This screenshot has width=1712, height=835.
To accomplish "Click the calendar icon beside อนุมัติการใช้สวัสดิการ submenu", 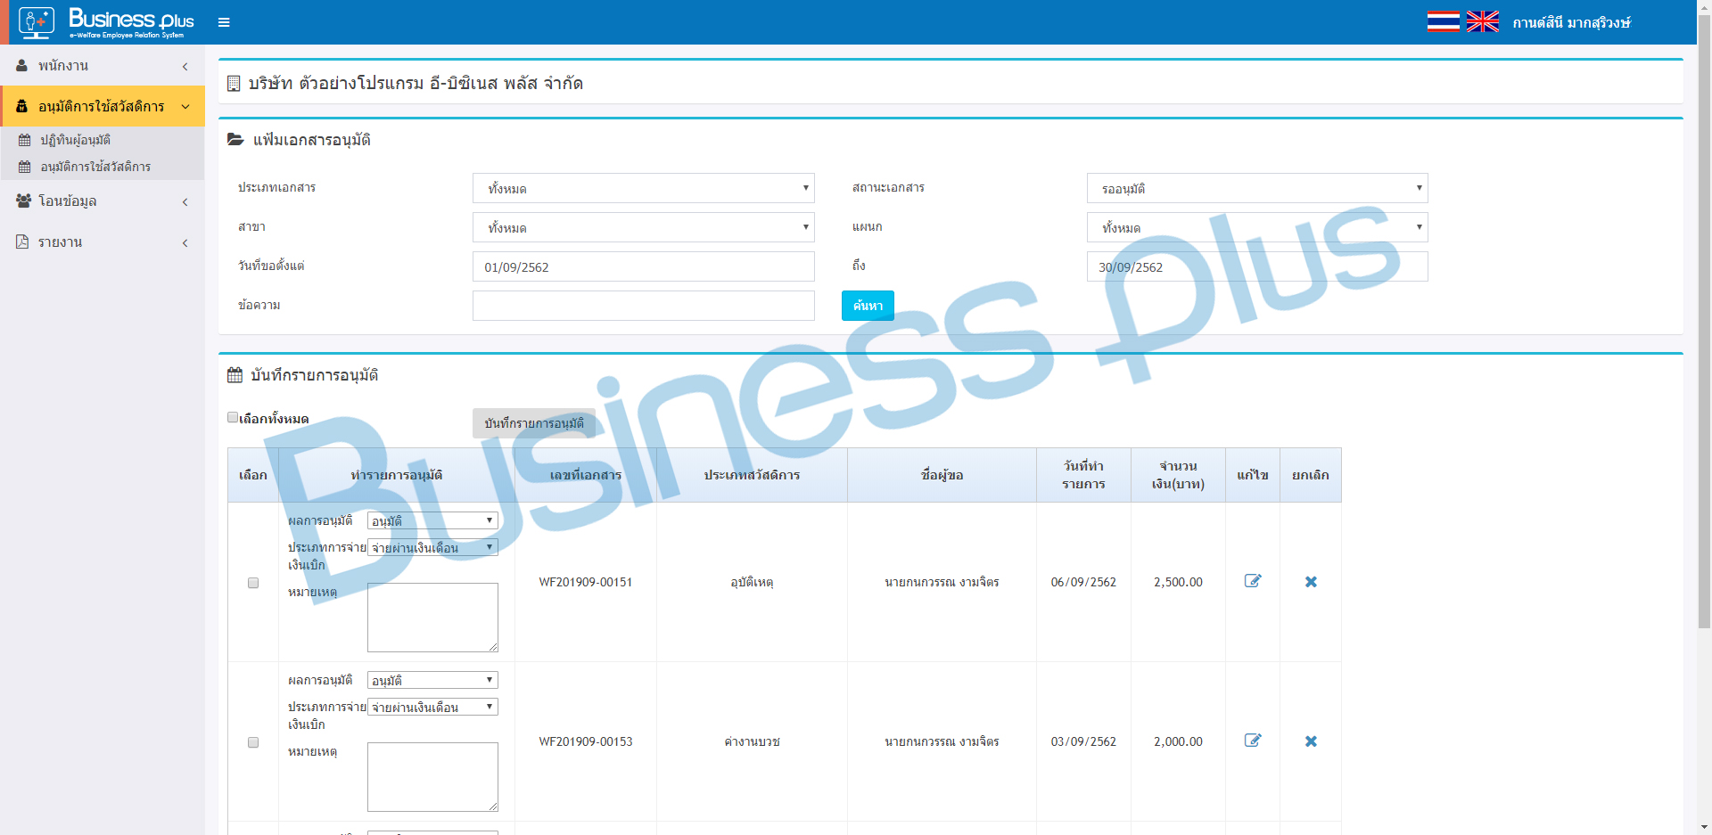I will [x=25, y=167].
